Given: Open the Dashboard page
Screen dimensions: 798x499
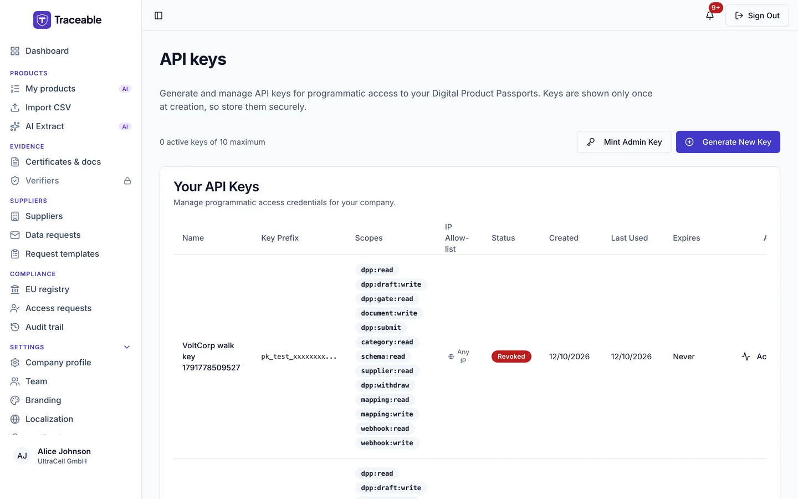Looking at the screenshot, I should pyautogui.click(x=71, y=51).
